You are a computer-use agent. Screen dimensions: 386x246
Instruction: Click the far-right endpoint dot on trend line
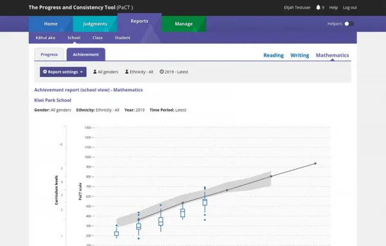click(x=315, y=163)
